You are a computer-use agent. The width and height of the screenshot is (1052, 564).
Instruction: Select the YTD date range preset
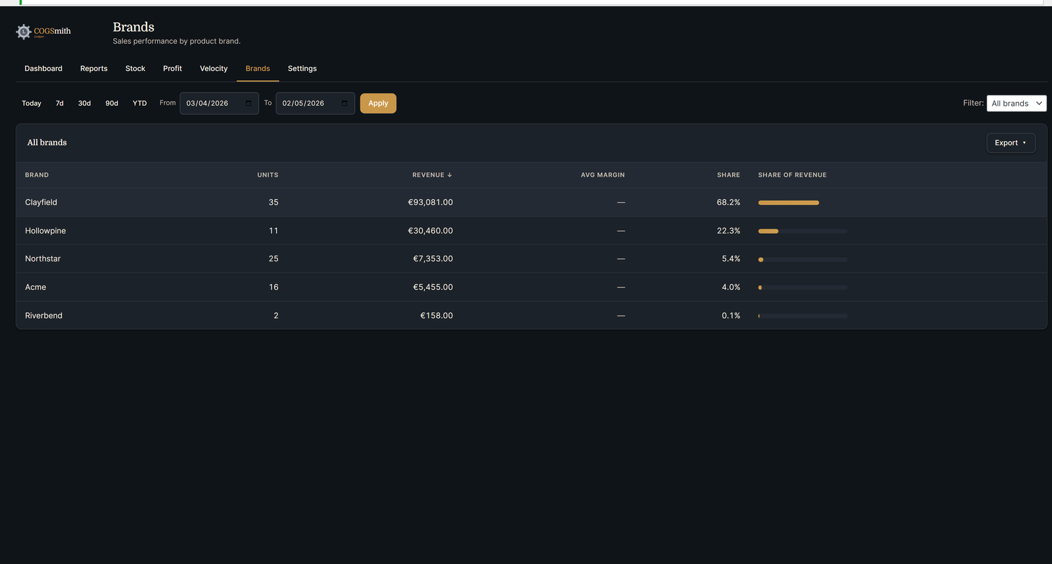point(139,103)
